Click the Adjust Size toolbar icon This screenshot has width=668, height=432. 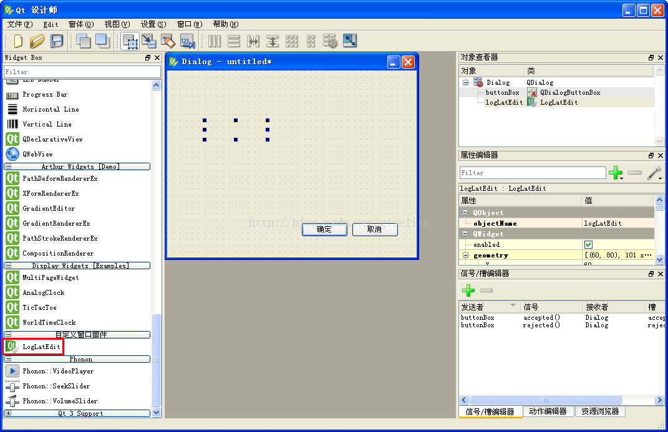(349, 41)
